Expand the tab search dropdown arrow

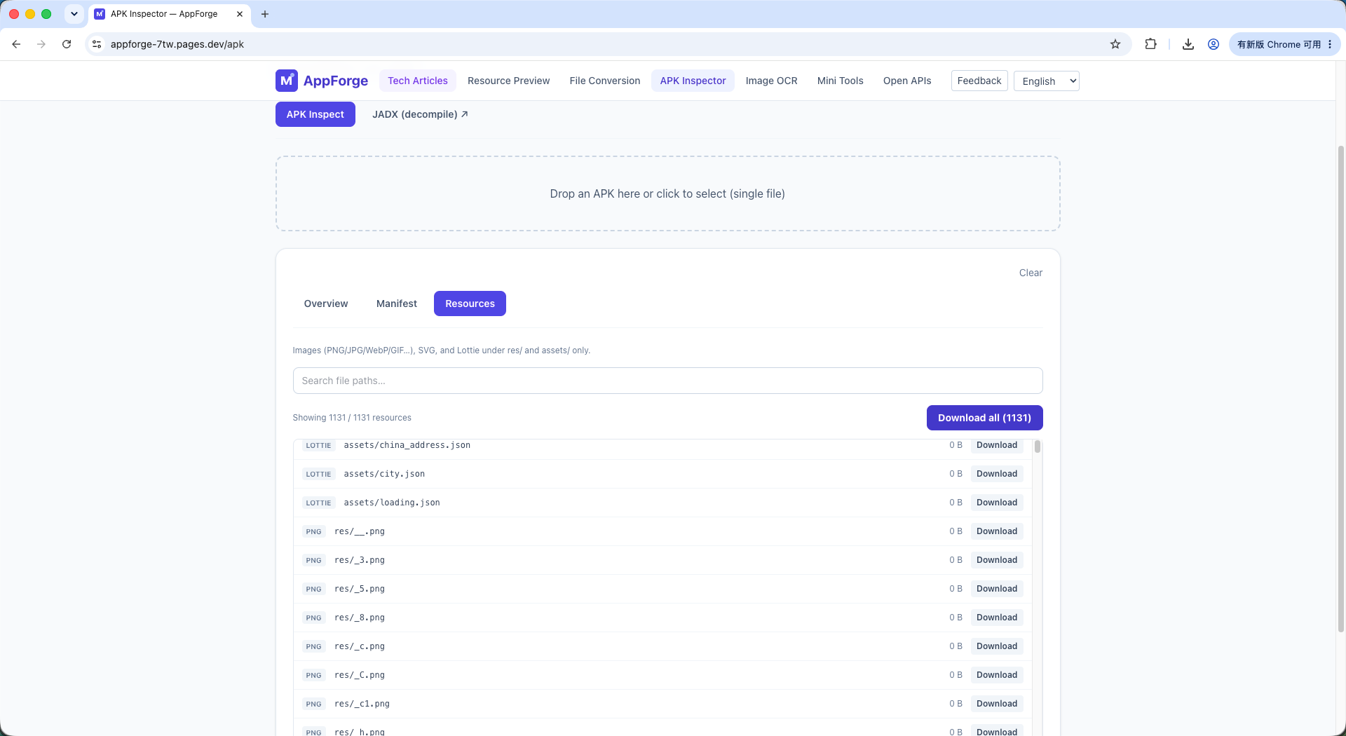[74, 14]
